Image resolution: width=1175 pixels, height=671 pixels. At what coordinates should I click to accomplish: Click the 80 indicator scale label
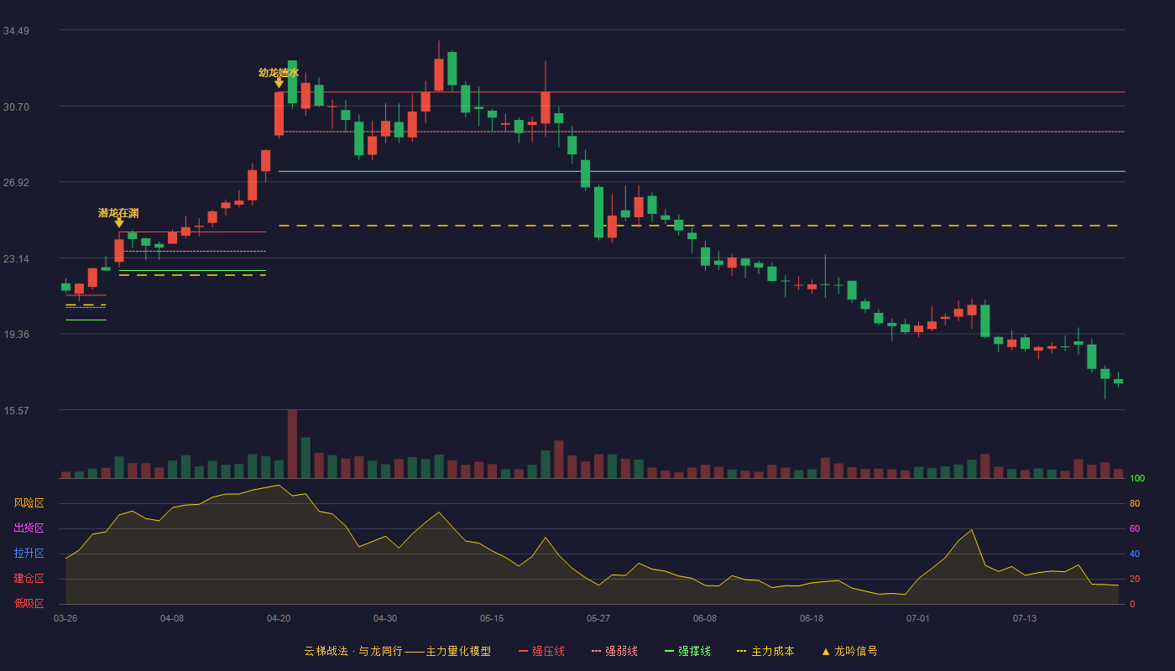(x=1135, y=504)
